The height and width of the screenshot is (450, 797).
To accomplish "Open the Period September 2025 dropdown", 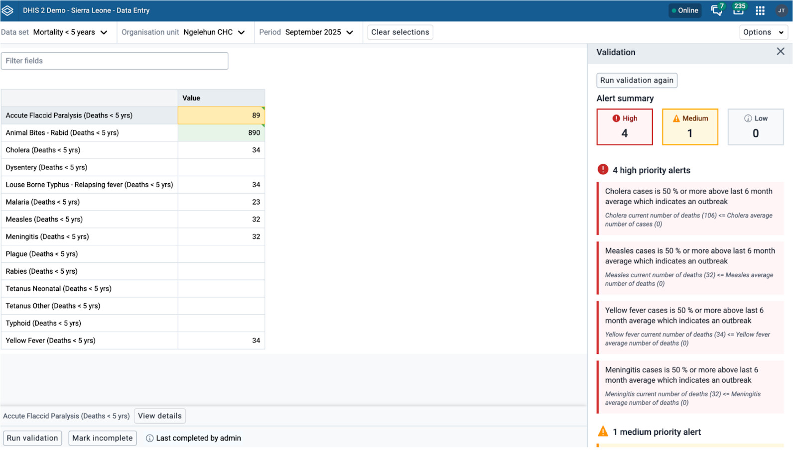I will click(307, 32).
